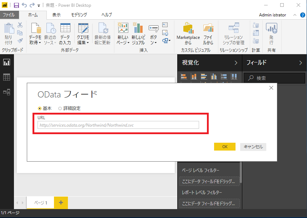Select clustered column chart visual icon

214,76
